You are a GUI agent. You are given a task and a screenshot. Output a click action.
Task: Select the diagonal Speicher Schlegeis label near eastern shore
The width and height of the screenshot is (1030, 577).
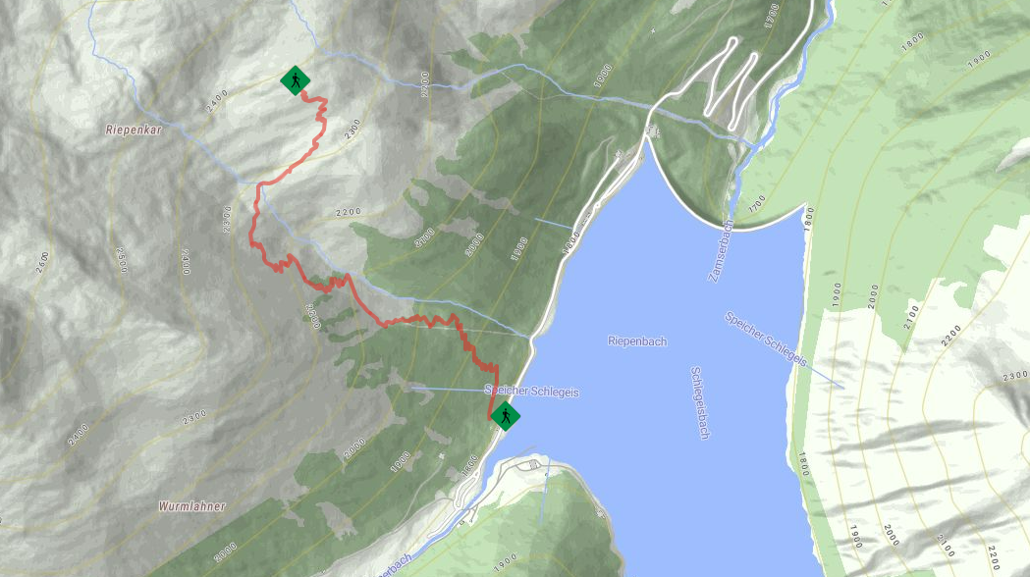[x=765, y=339]
